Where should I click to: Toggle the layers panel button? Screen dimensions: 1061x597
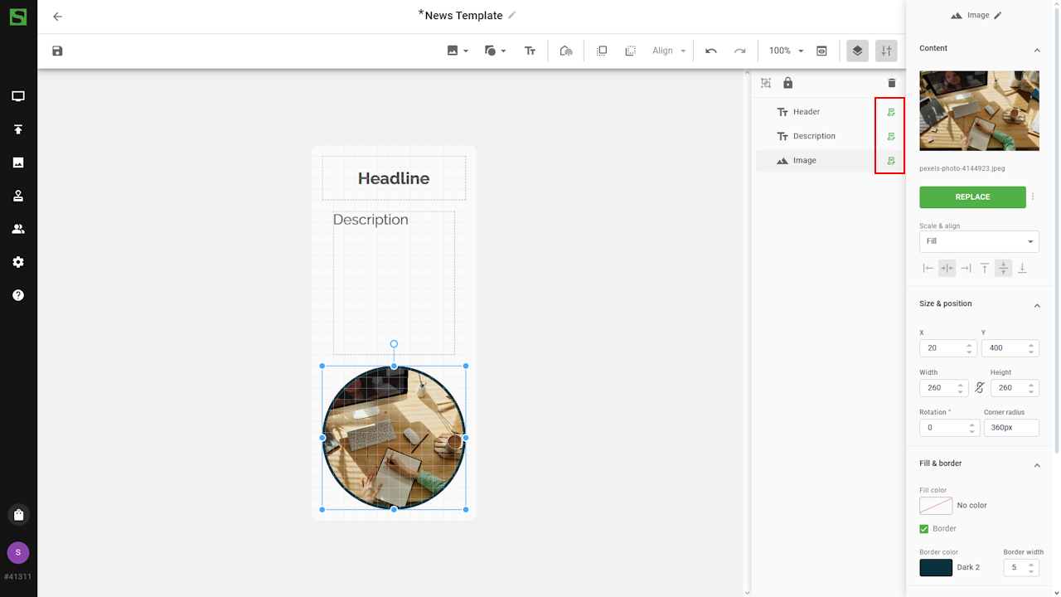point(857,51)
